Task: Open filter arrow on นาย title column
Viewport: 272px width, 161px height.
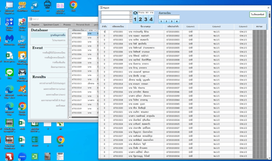Action: [x=95, y=30]
